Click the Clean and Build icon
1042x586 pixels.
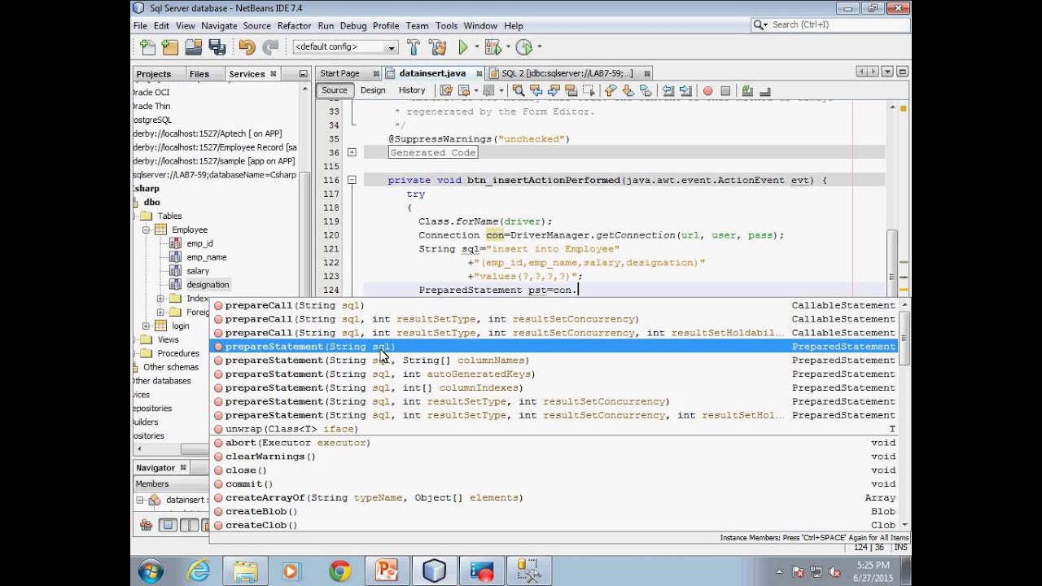437,47
